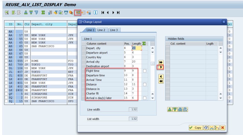The width and height of the screenshot is (243, 135).
Task: Toggle total checkbox for Arrival n day(s) later
Action: [x=145, y=98]
